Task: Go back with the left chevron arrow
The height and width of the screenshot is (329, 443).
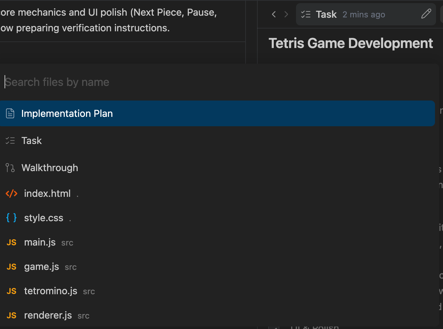Action: [274, 14]
